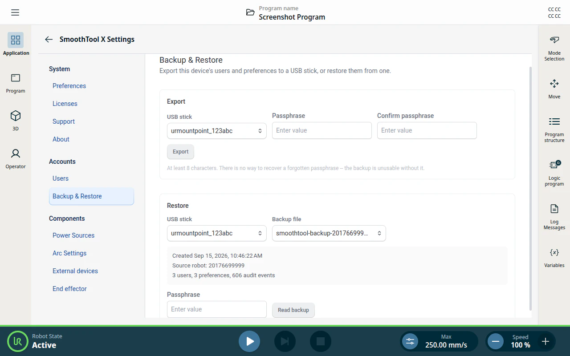Open the hamburger menu

point(15,12)
